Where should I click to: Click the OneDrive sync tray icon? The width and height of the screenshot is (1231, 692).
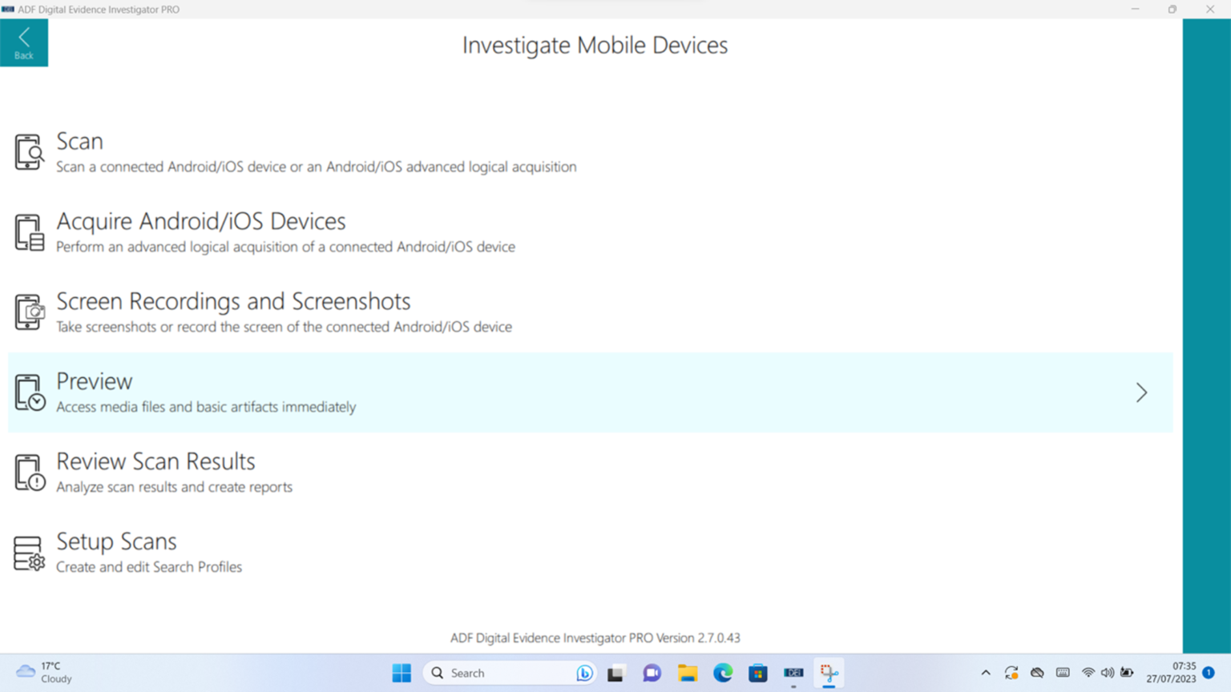point(1011,673)
